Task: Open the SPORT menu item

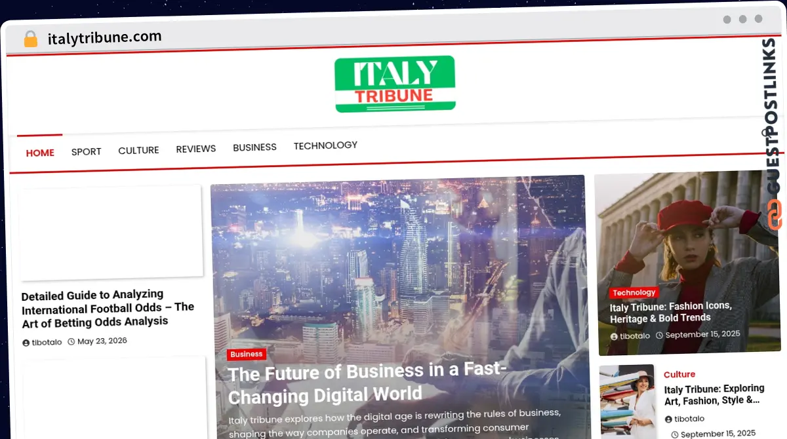Action: coord(86,151)
